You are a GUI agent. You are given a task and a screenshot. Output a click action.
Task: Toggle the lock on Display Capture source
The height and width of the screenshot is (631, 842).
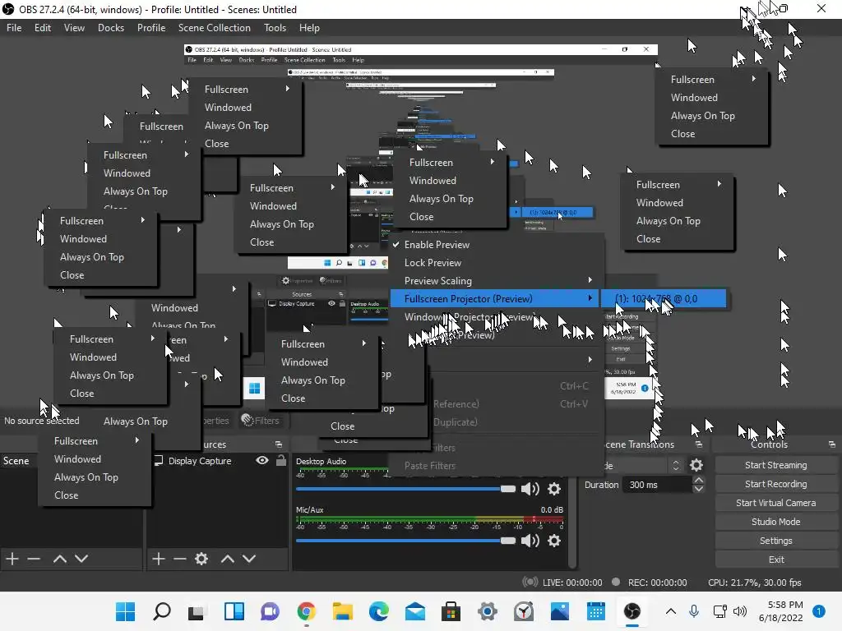pos(281,460)
